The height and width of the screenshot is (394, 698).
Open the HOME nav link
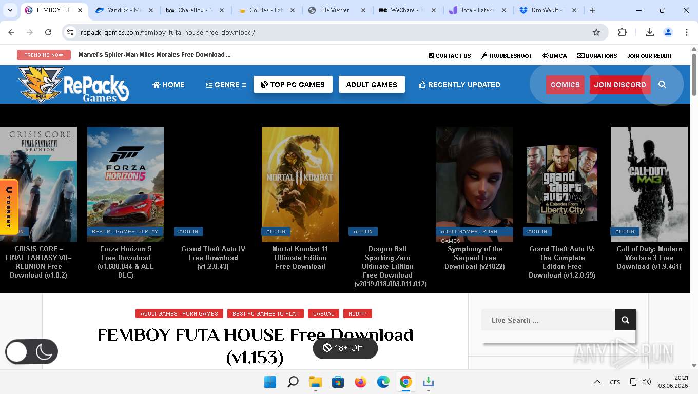coord(168,85)
